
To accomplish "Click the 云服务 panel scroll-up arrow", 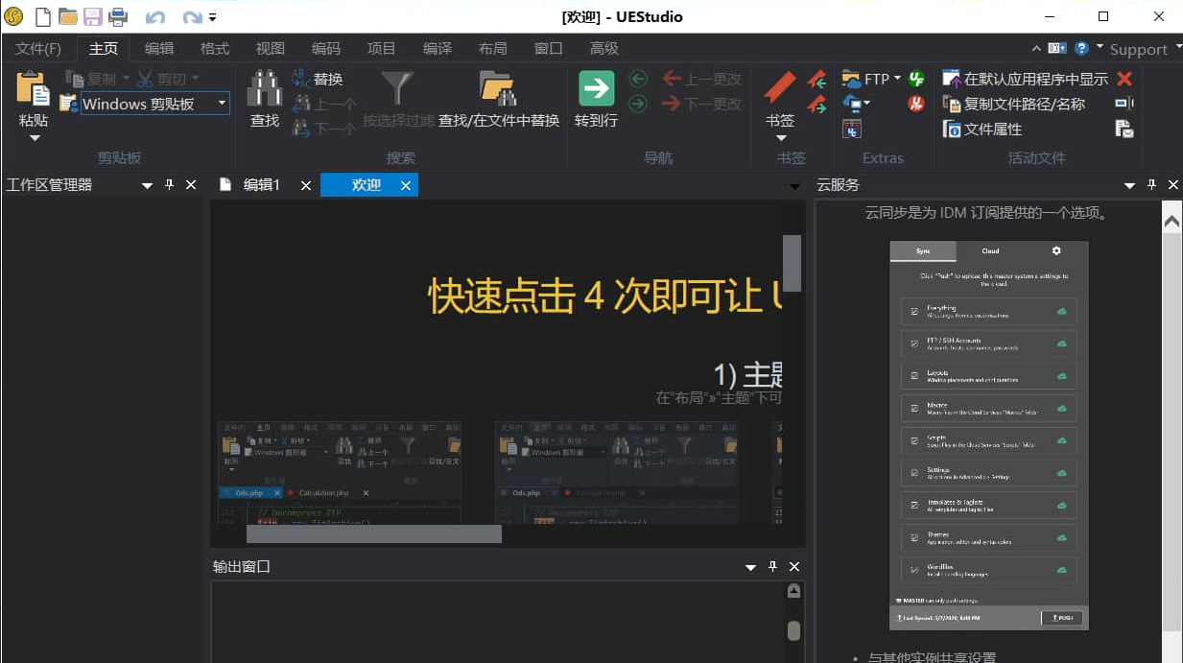I will tap(1171, 222).
